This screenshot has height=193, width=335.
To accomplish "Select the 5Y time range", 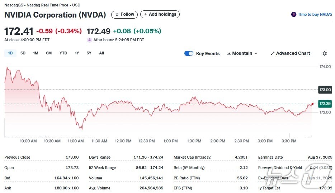I will 89,53.
